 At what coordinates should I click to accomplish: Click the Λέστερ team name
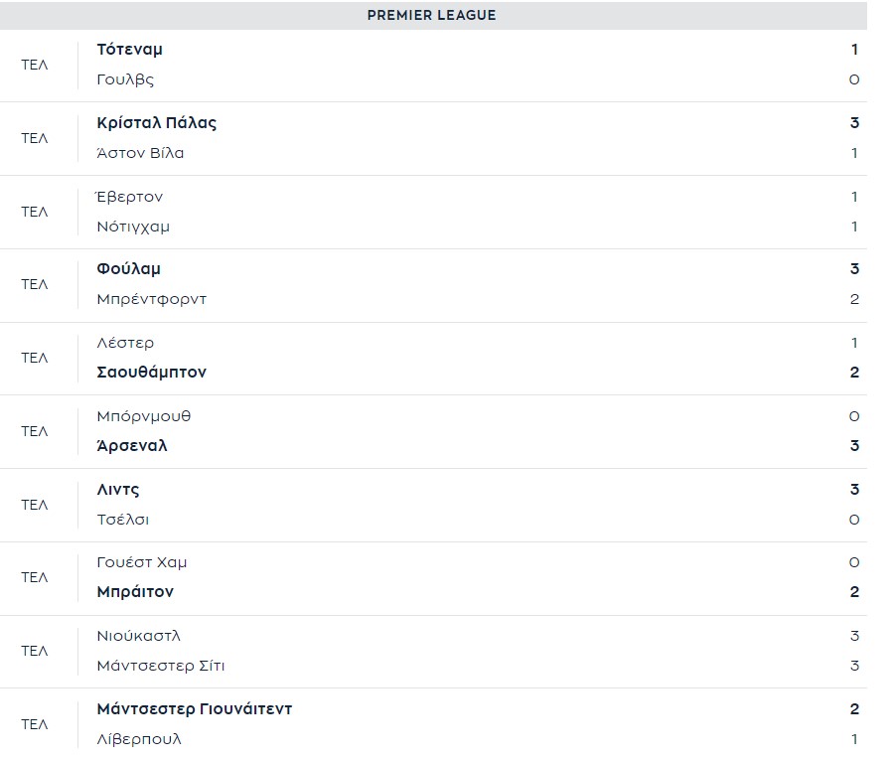[x=126, y=343]
